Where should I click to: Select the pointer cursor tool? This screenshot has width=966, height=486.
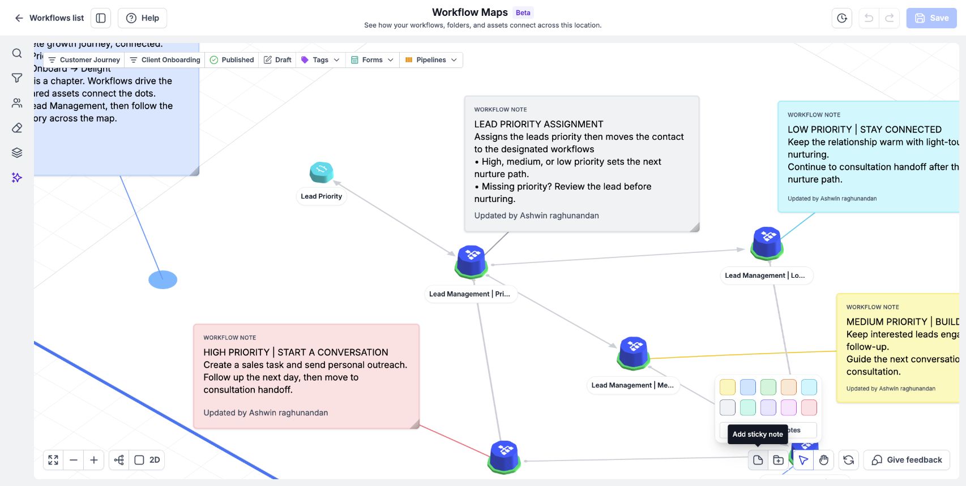[803, 460]
